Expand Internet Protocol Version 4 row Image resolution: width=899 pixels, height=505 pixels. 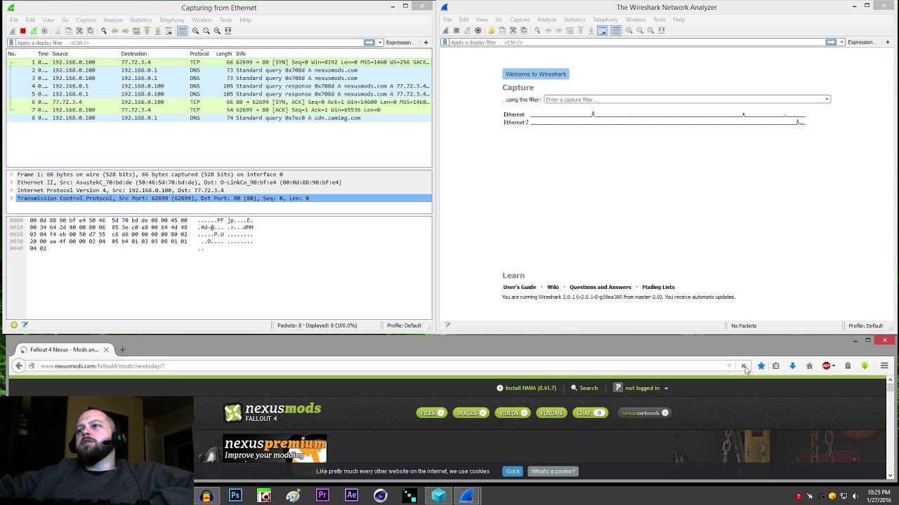coord(11,190)
